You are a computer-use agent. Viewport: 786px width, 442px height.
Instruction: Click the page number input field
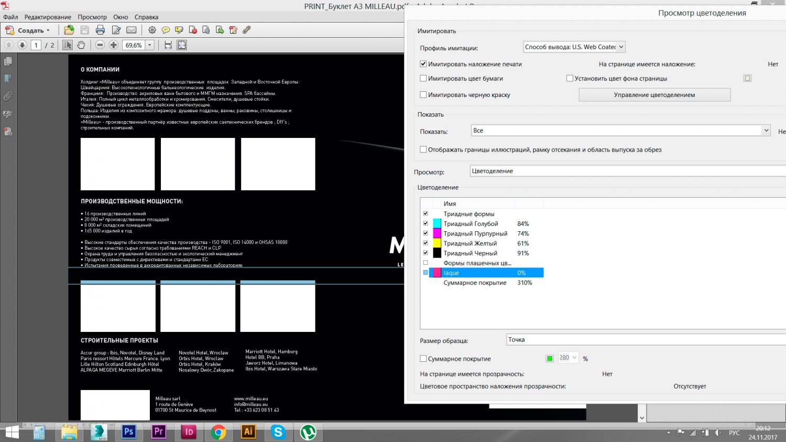[36, 45]
